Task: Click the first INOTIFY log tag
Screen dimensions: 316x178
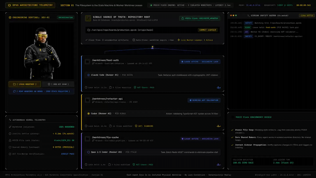Action: [x=248, y=23]
